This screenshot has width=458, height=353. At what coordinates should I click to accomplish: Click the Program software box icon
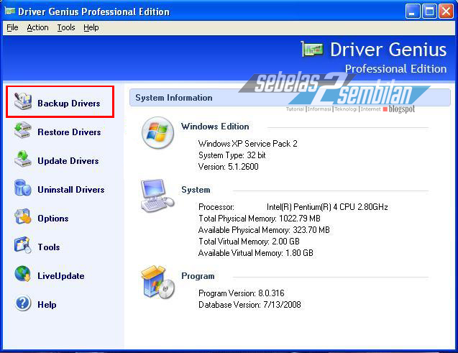[x=157, y=282]
